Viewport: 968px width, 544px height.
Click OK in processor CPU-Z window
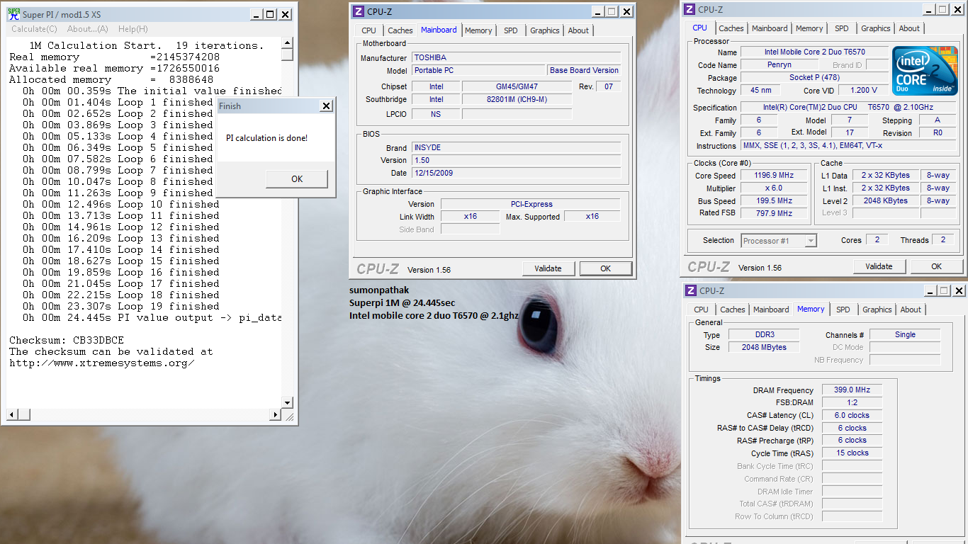click(x=937, y=266)
